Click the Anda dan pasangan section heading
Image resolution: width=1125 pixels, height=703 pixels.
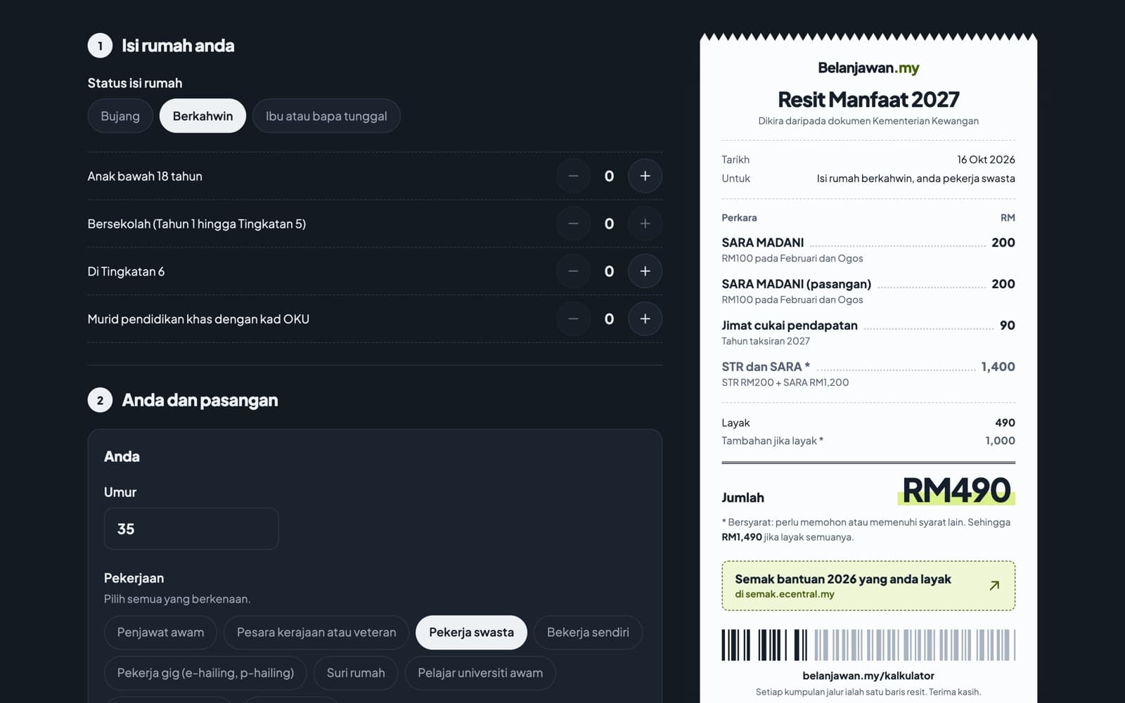[200, 400]
